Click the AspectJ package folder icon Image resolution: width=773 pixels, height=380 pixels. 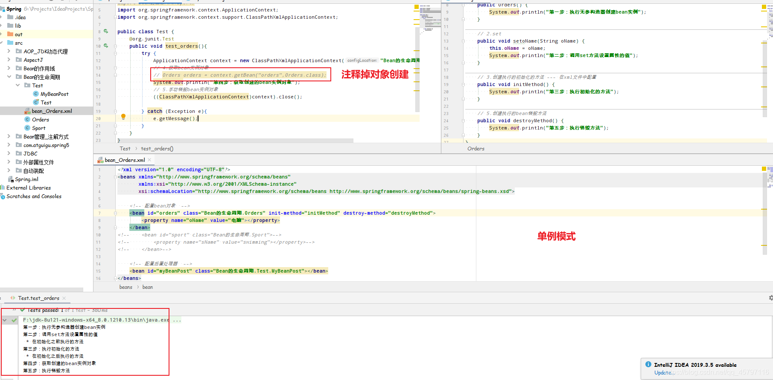click(x=19, y=60)
